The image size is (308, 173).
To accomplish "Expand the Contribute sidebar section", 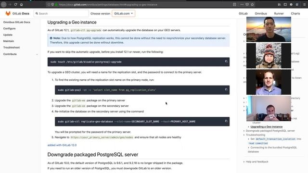I will pyautogui.click(x=37, y=54).
